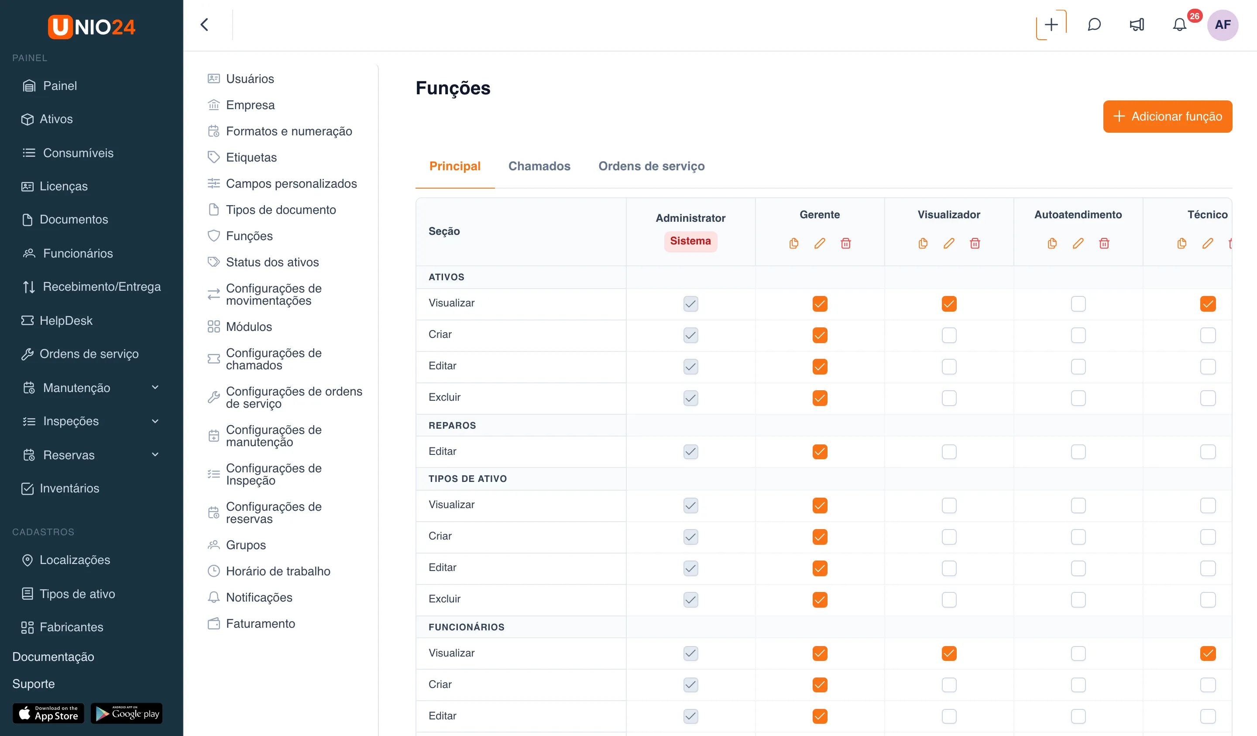Expand the Manutenção sidebar submenu chevron

(155, 388)
